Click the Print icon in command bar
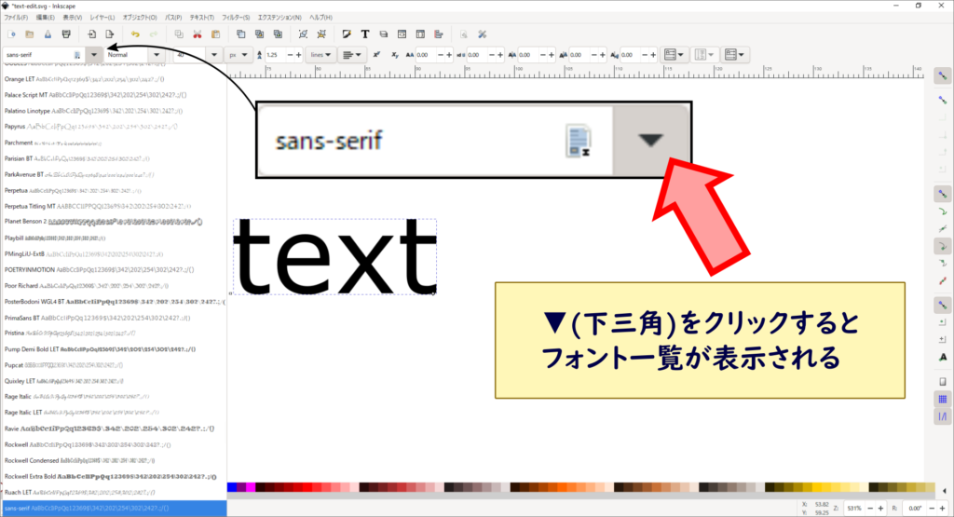This screenshot has height=517, width=954. pyautogui.click(x=66, y=34)
